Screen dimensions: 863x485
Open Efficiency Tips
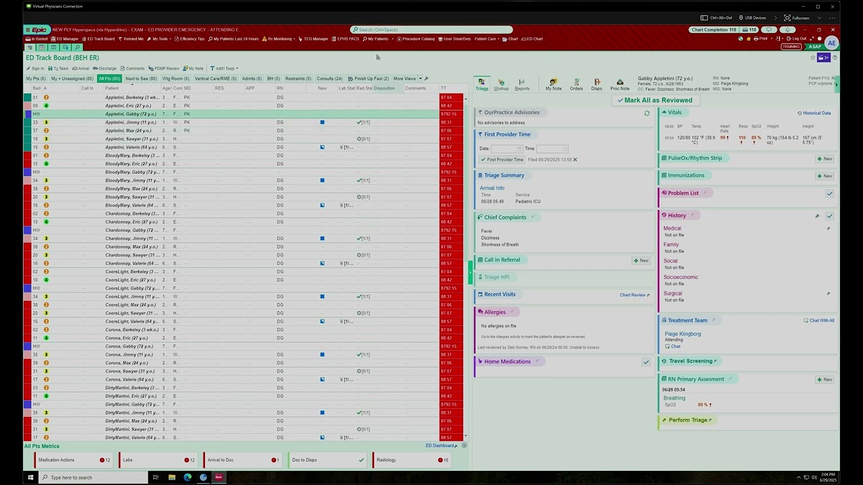190,39
